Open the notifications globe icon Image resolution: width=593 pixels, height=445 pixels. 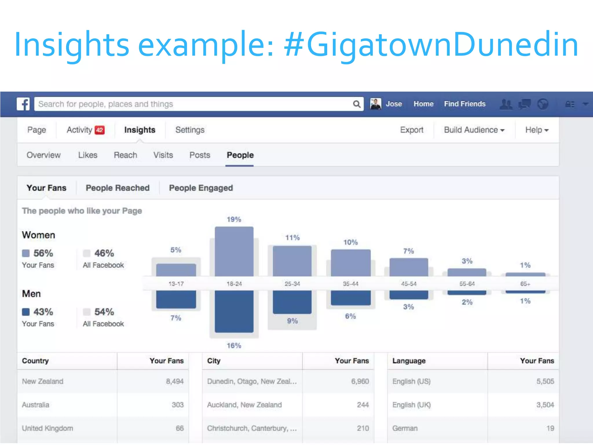[543, 104]
